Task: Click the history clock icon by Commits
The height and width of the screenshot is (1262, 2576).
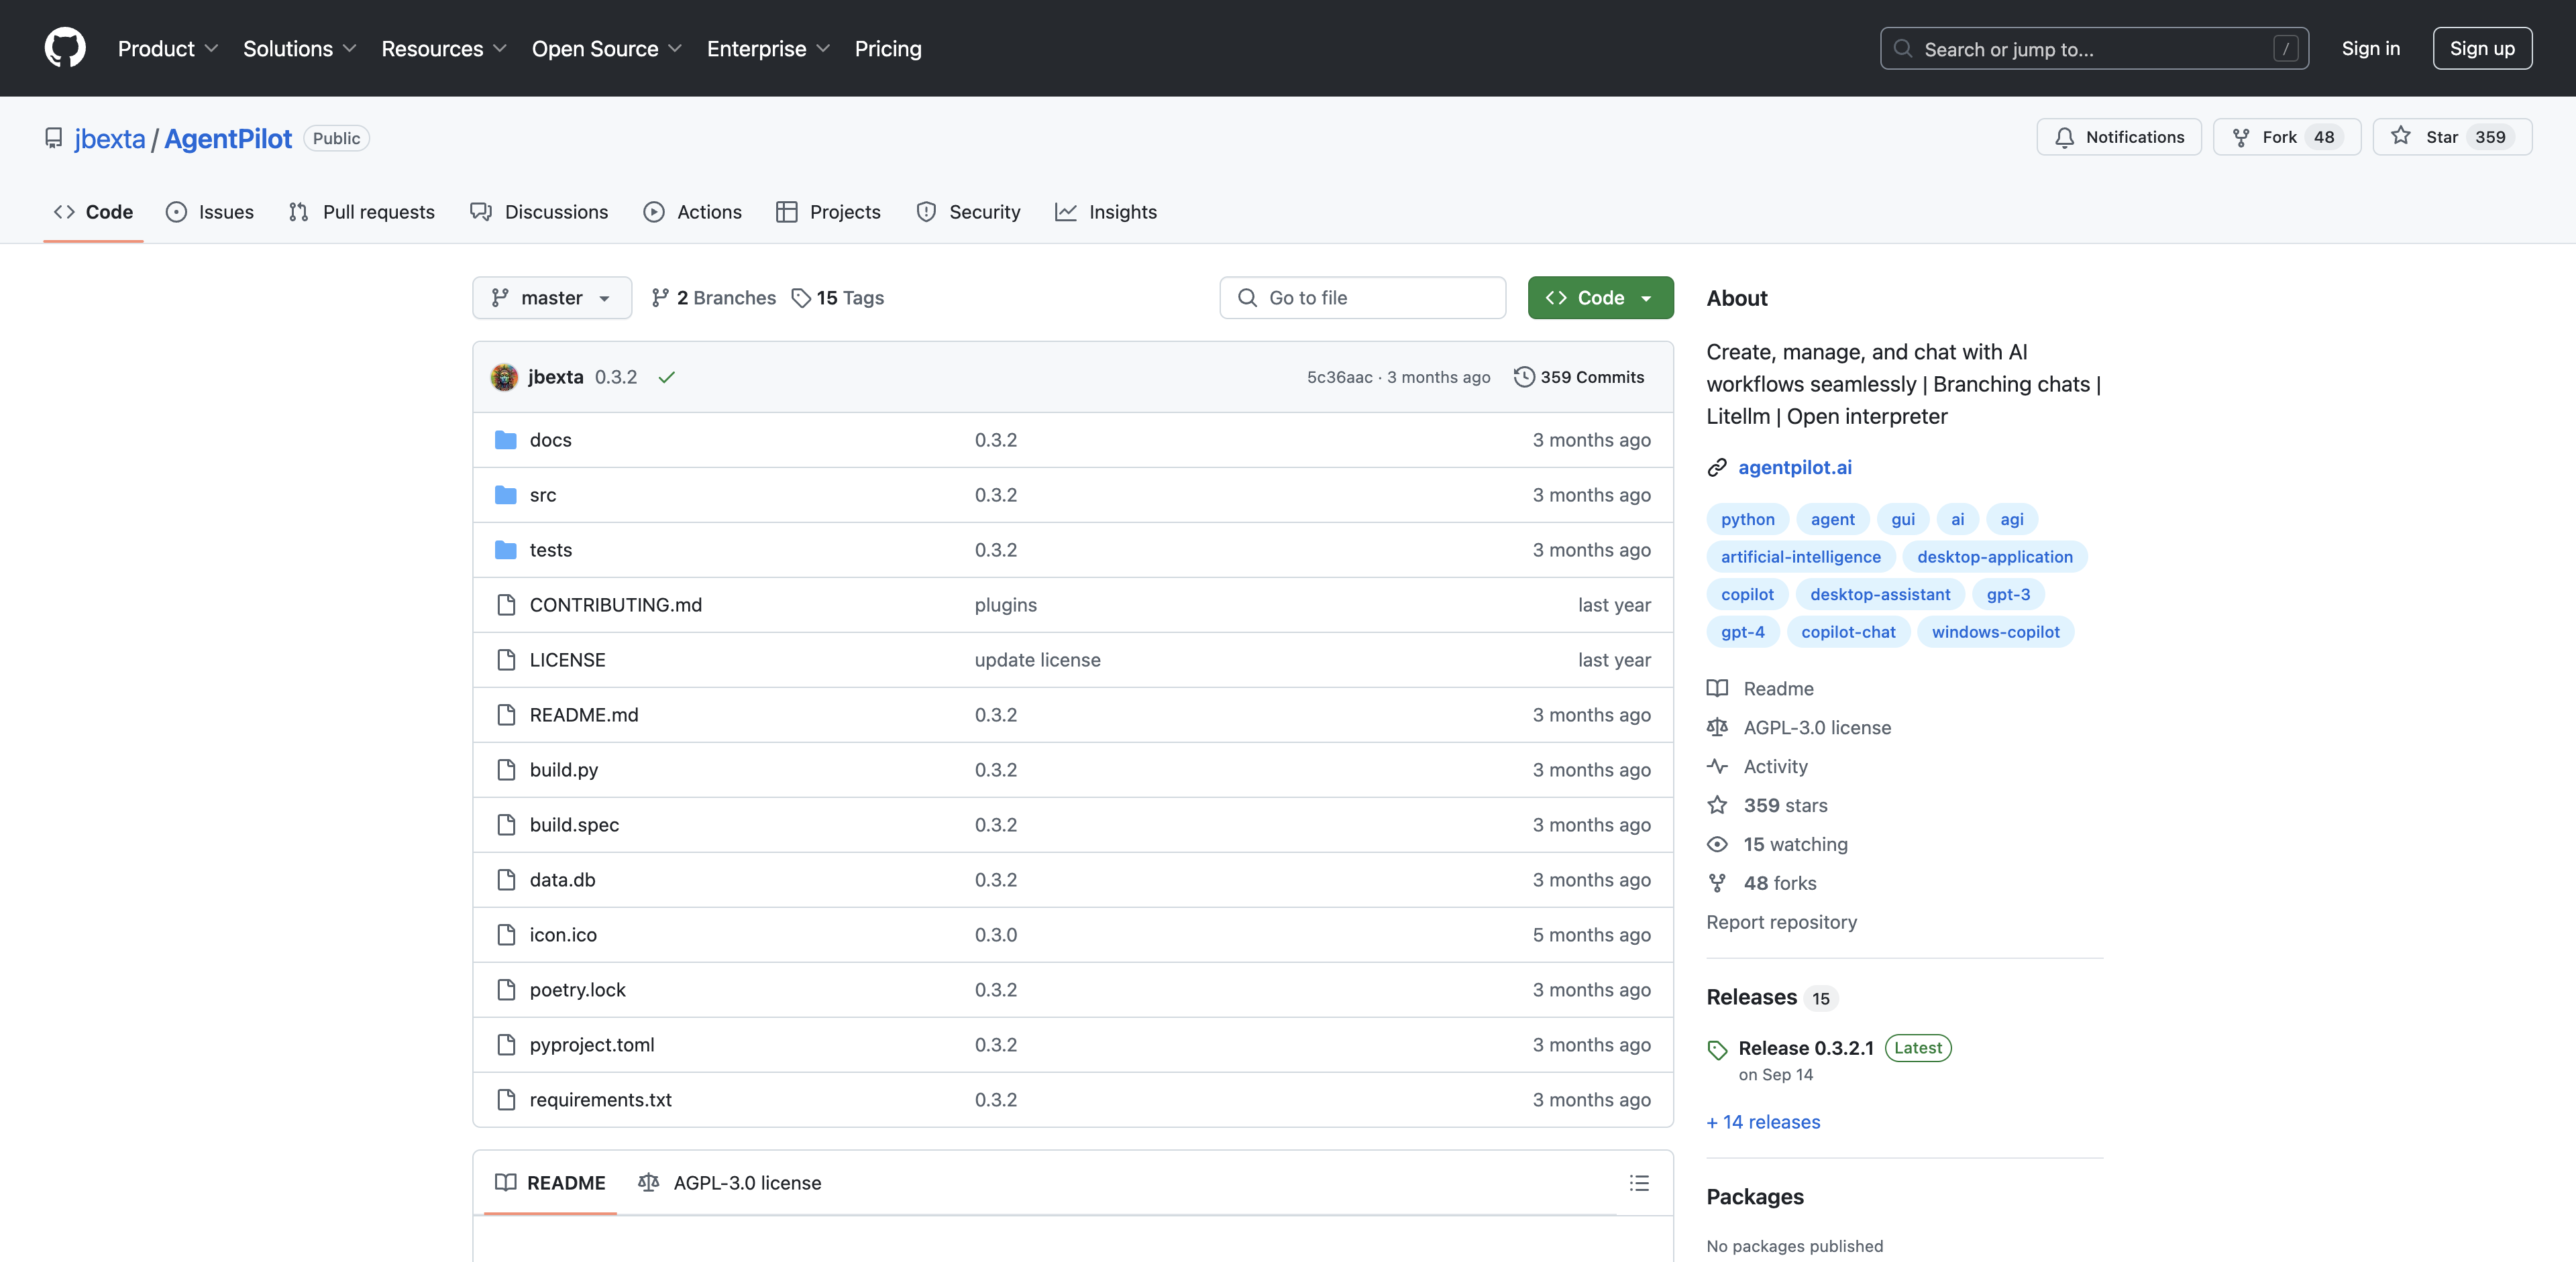Action: [x=1524, y=377]
